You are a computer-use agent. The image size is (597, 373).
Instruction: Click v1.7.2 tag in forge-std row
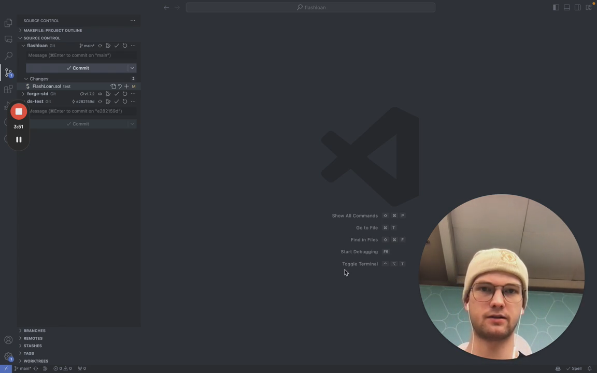87,94
